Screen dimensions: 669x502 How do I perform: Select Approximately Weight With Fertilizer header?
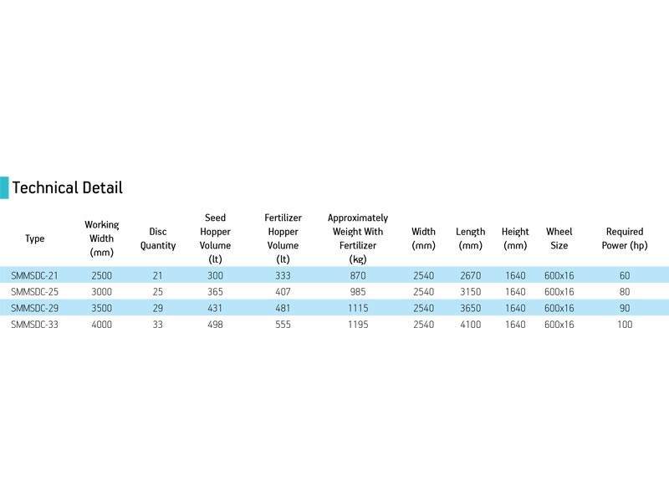(x=358, y=238)
